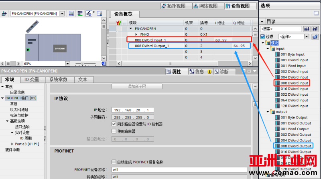Screen dimensions: 321x179
Task: Toggle the 过滤 filter checkbox
Action: tap(263, 36)
